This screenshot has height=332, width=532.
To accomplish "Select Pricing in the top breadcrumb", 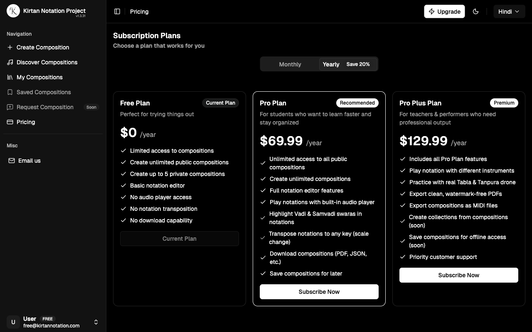I will pos(139,12).
